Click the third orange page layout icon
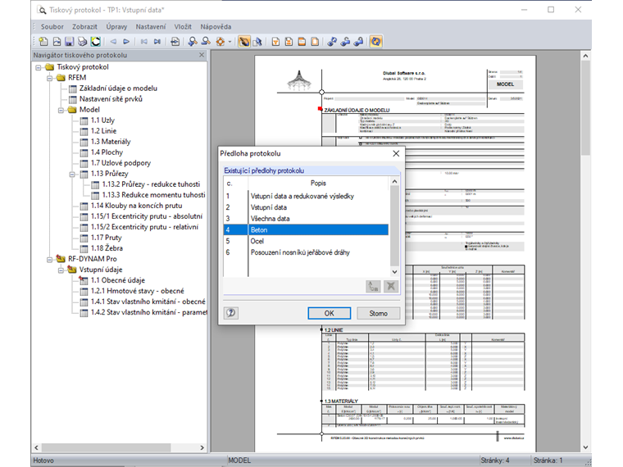This screenshot has width=623, height=467. (302, 41)
